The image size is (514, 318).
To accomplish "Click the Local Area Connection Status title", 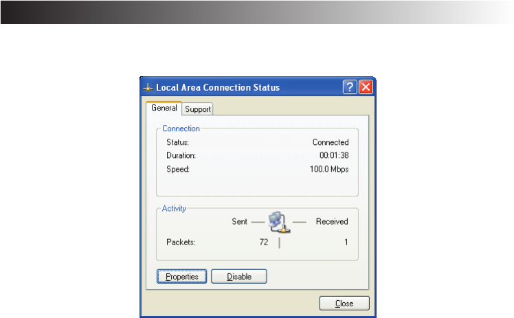I will pyautogui.click(x=218, y=87).
